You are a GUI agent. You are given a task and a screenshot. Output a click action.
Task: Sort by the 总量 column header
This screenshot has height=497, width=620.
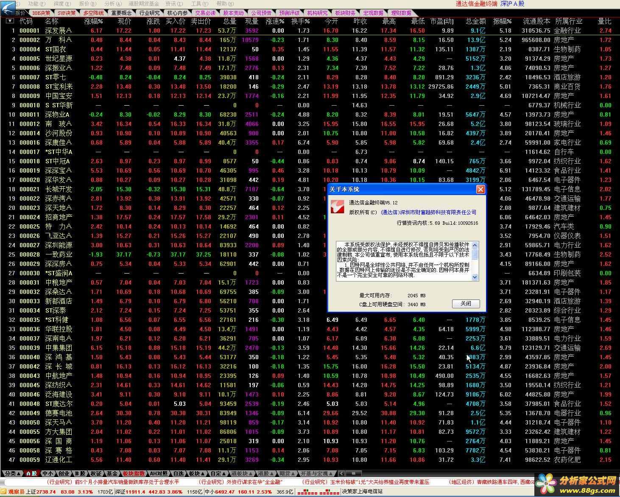click(x=229, y=21)
